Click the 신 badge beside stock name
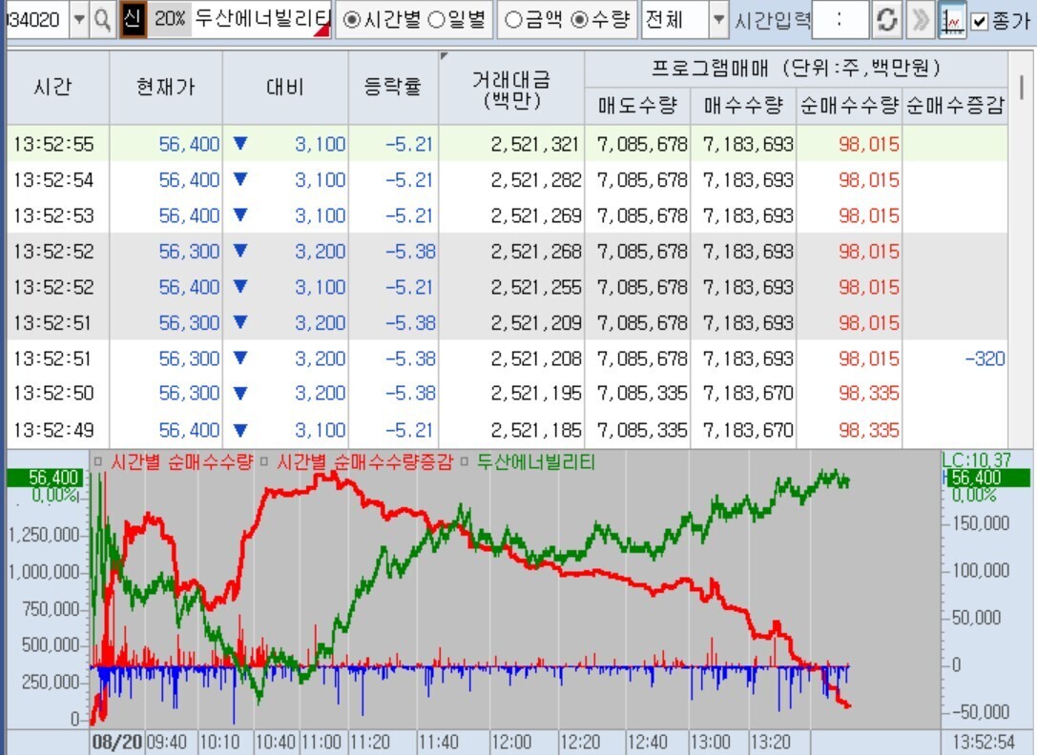Screen dimensions: 1037x755 pyautogui.click(x=133, y=19)
